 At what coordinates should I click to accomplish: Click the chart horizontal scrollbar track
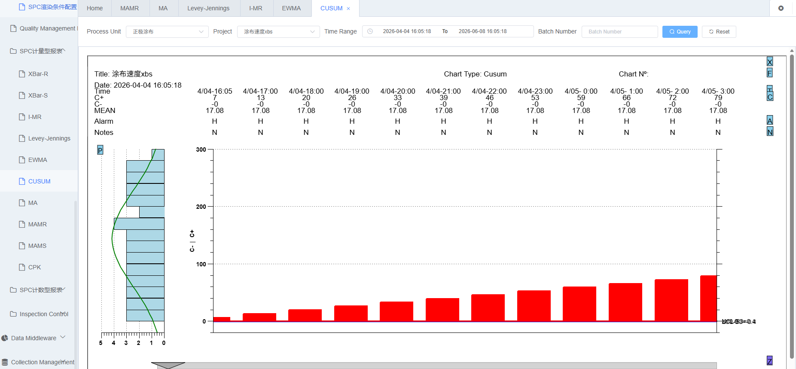click(437, 366)
